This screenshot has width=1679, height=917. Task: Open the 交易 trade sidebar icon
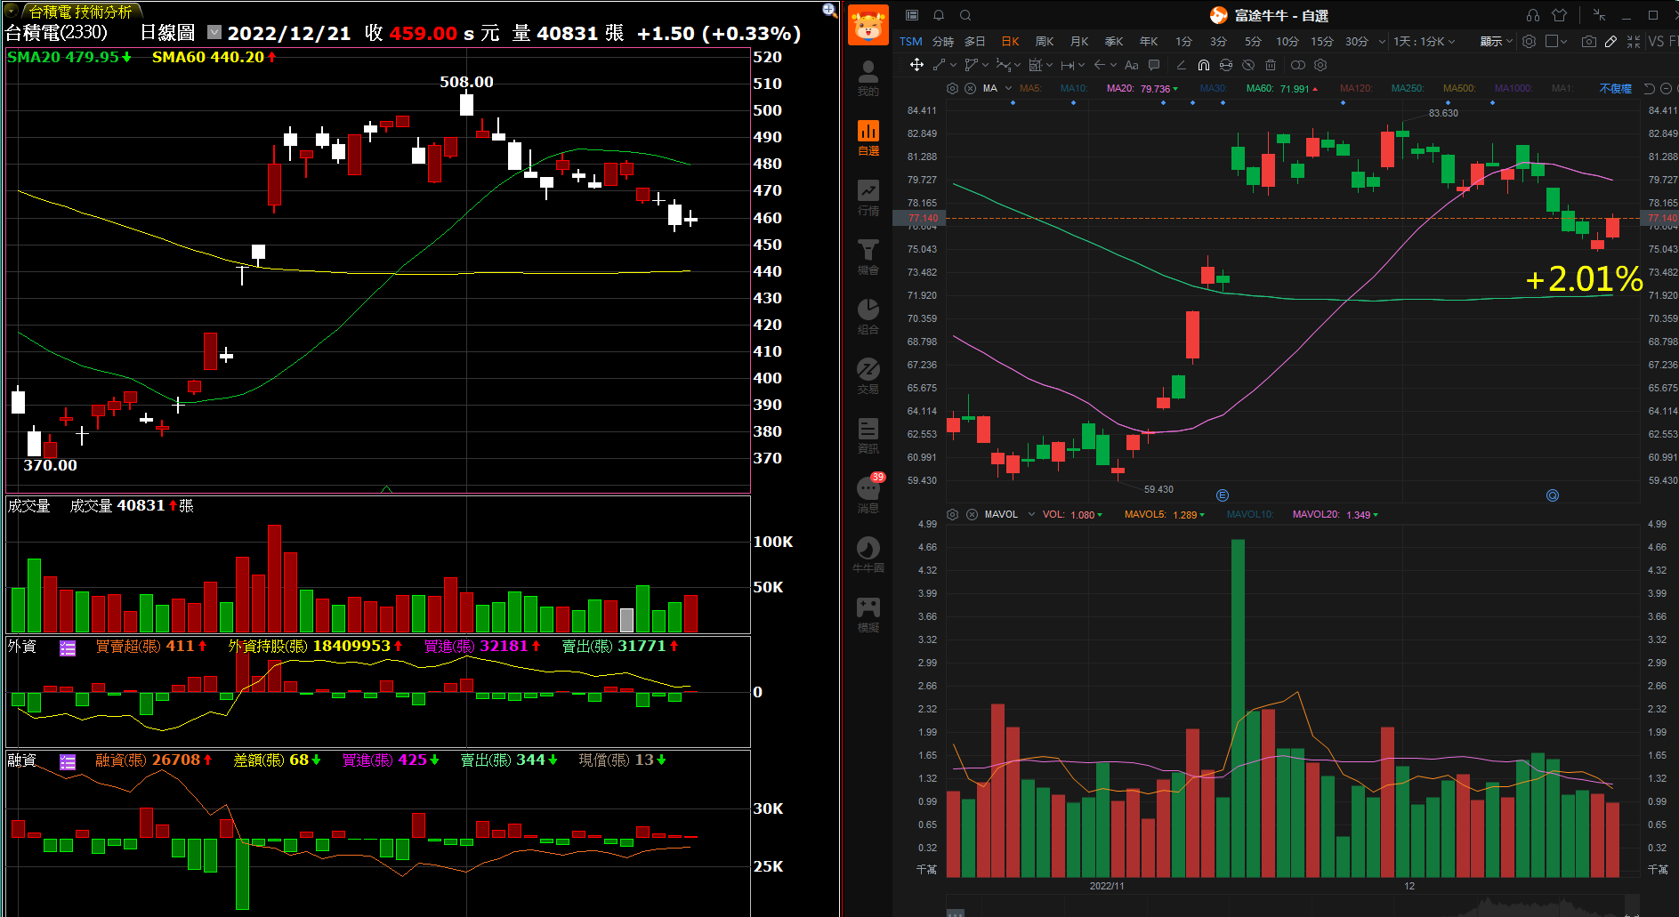coord(868,376)
